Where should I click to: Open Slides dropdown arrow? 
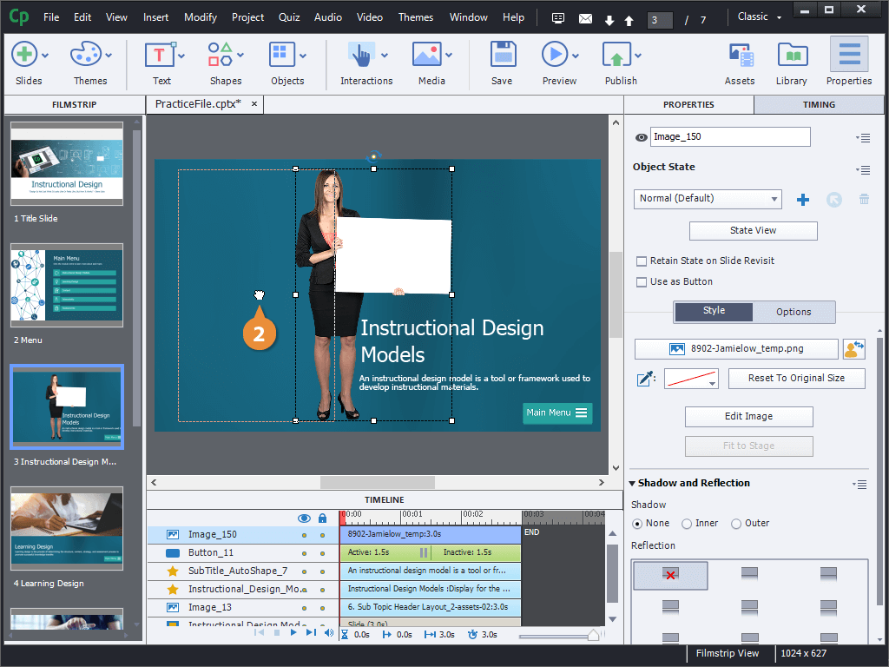click(x=45, y=56)
